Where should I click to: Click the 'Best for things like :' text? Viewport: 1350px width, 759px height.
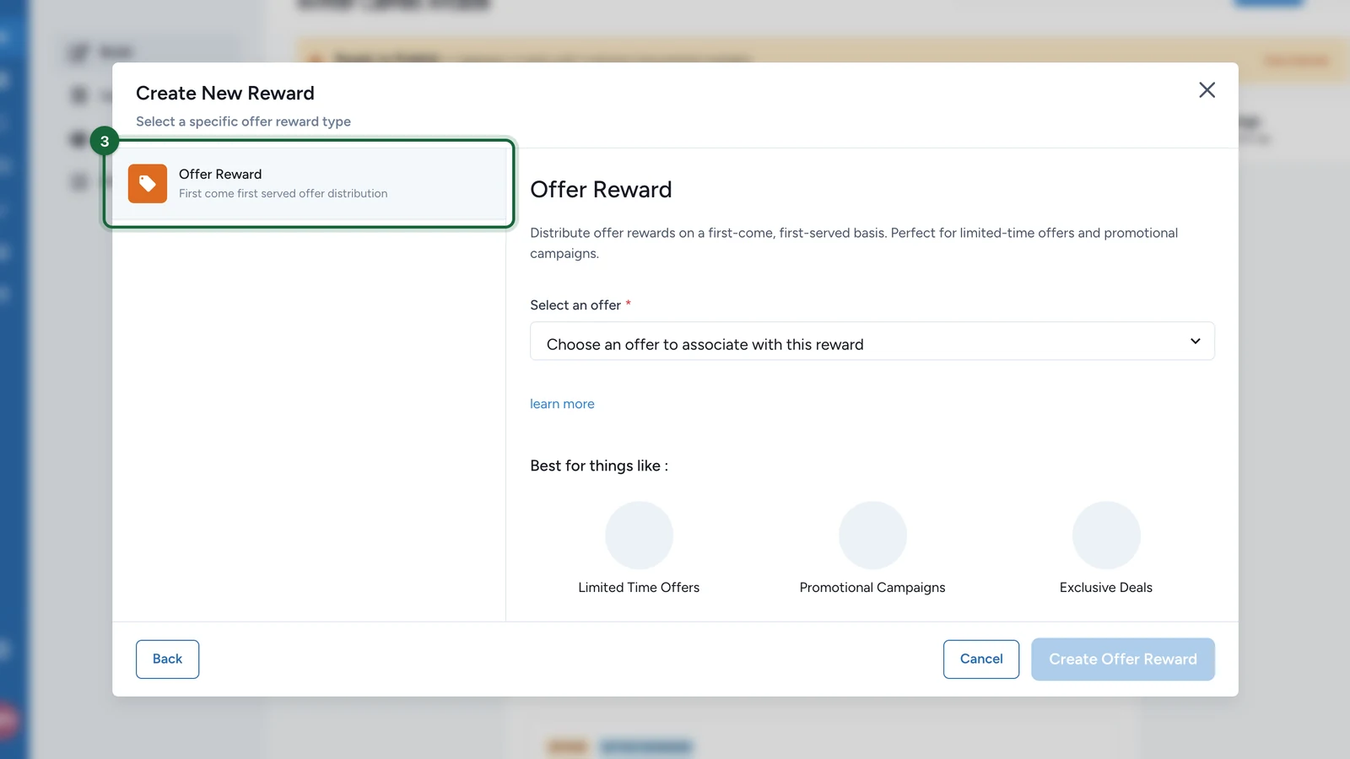(x=599, y=466)
